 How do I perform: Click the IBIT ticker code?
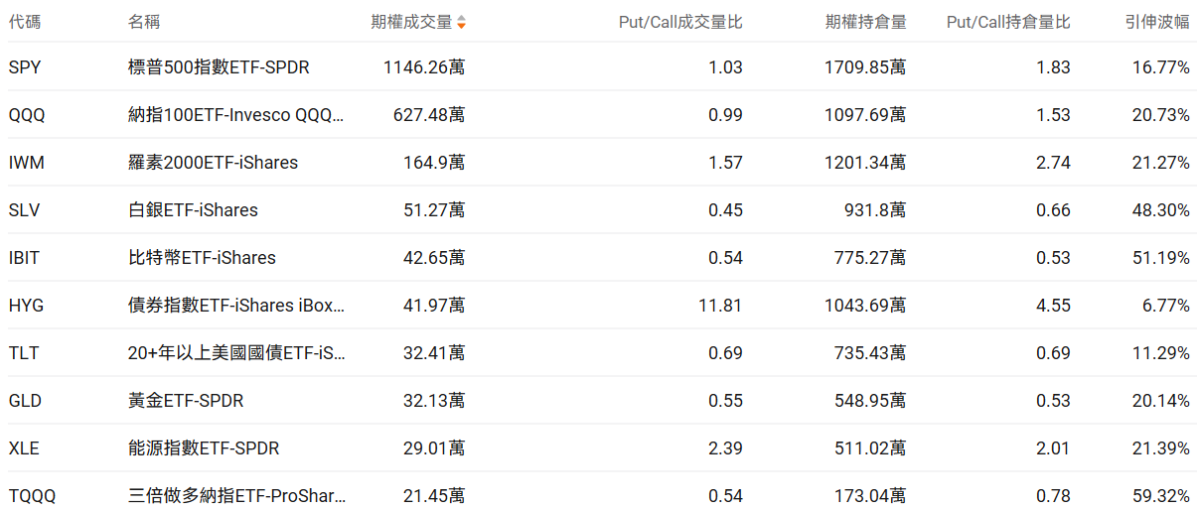24,258
